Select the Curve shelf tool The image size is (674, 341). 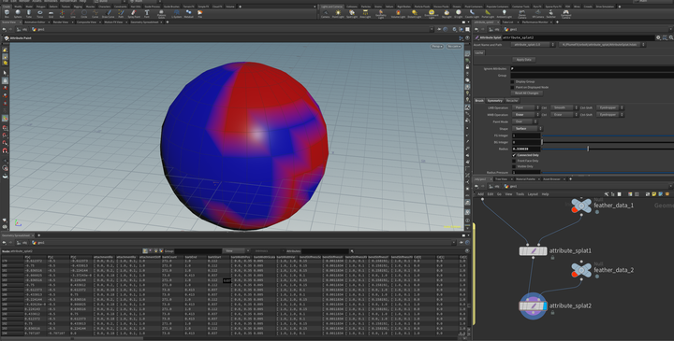pos(95,14)
